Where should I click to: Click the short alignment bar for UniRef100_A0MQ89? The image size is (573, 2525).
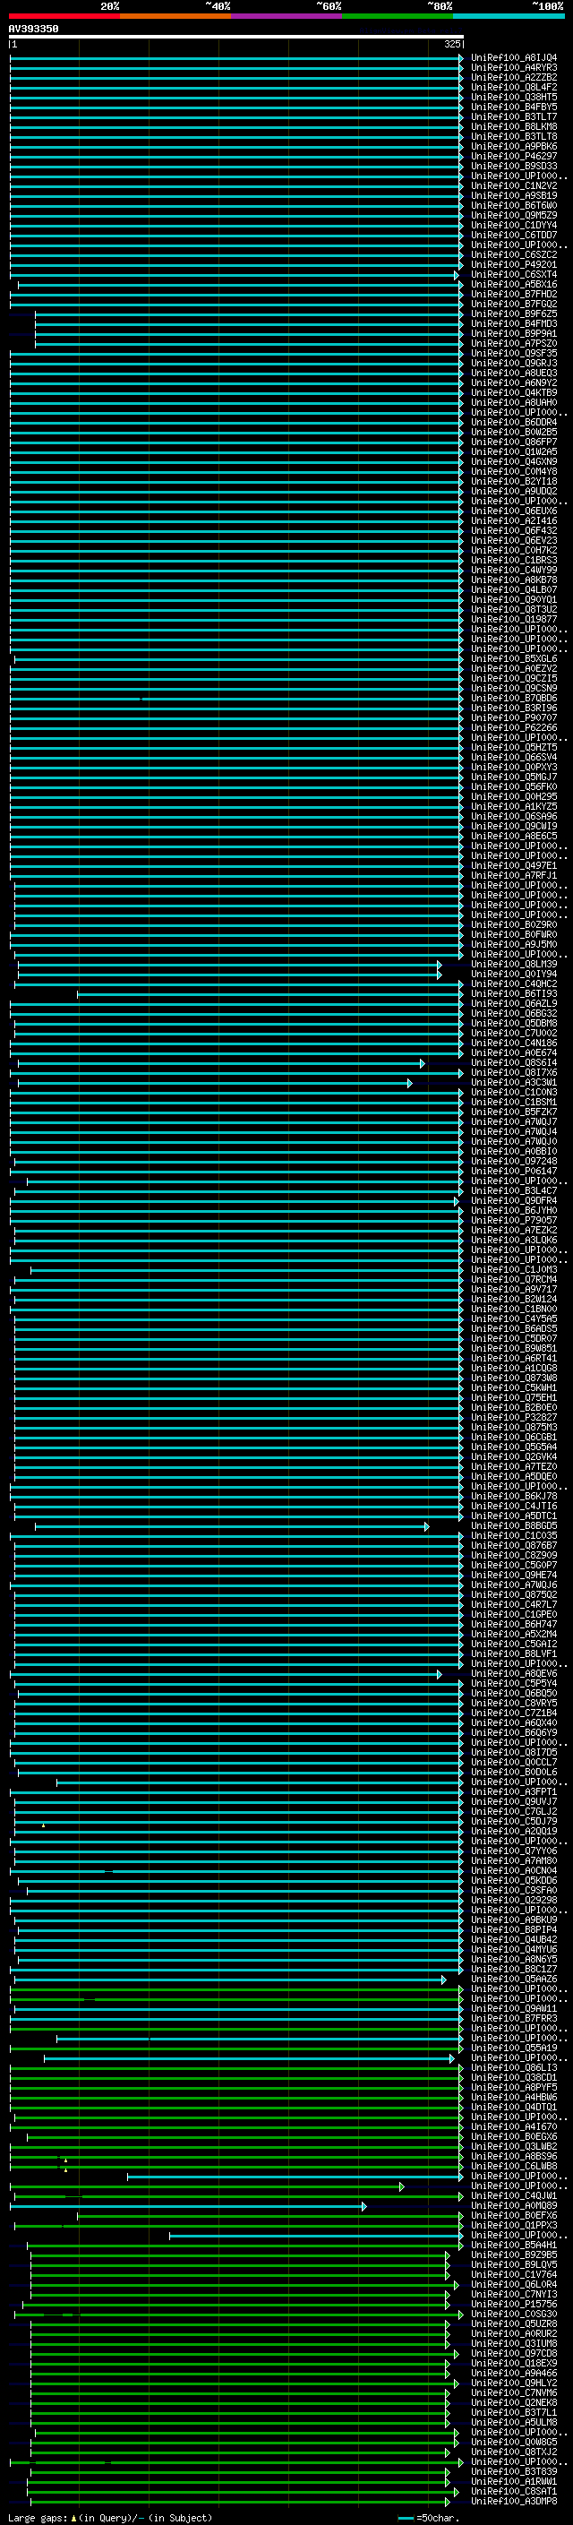[x=189, y=2206]
